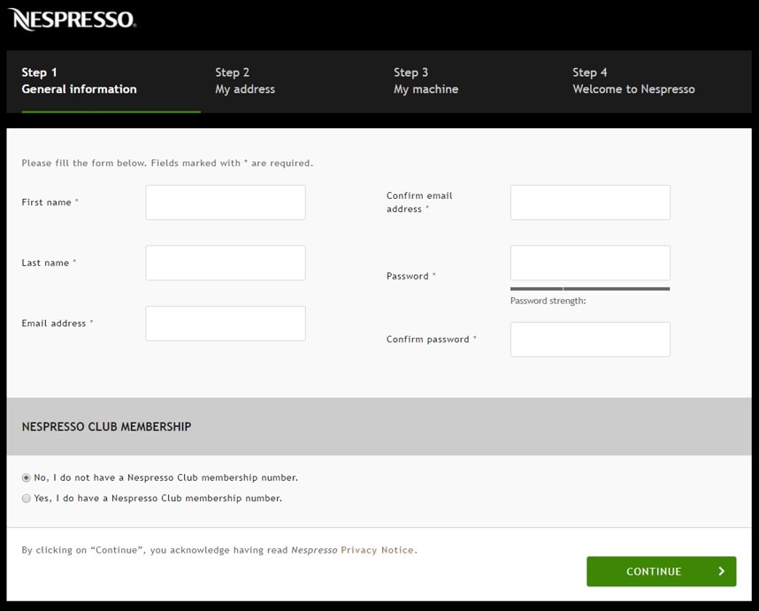The width and height of the screenshot is (759, 611).
Task: Click the 'Password strength' label text
Action: tap(548, 302)
